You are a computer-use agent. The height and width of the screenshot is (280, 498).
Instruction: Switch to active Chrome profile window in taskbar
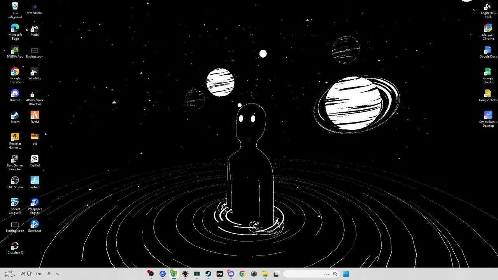pyautogui.click(x=174, y=274)
